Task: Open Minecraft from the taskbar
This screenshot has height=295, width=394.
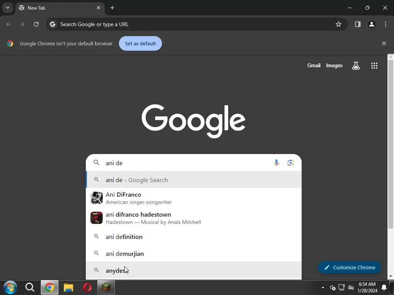Action: [x=106, y=287]
